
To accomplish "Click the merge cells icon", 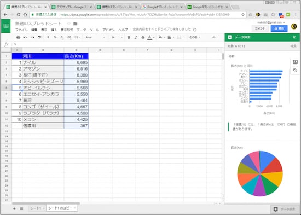I will pyautogui.click(x=179, y=37).
